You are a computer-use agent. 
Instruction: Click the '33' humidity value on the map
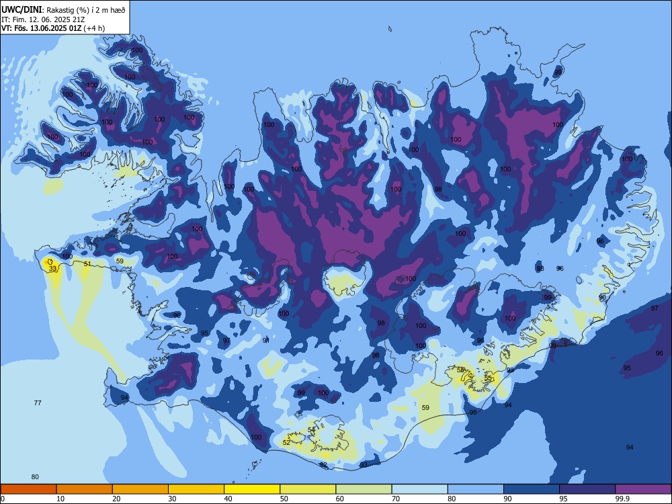click(x=52, y=269)
